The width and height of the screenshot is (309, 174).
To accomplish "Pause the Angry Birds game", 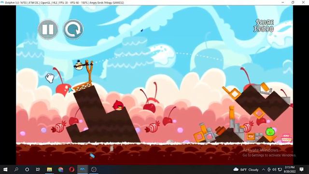I will pos(48,29).
